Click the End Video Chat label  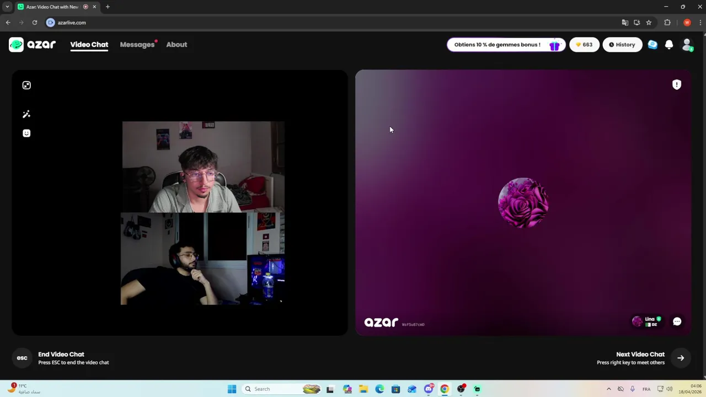click(61, 355)
